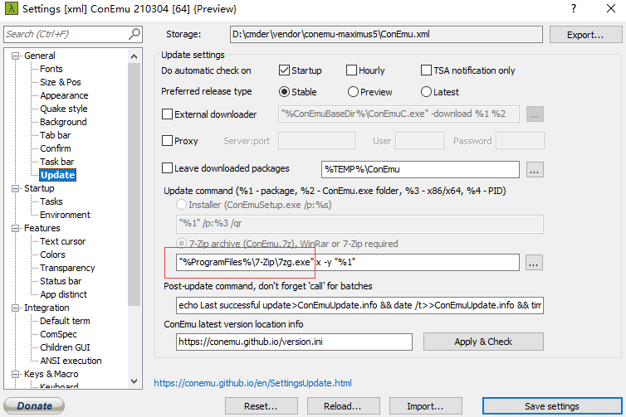Click the Reload... button
Image resolution: width=626 pixels, height=417 pixels.
[343, 406]
